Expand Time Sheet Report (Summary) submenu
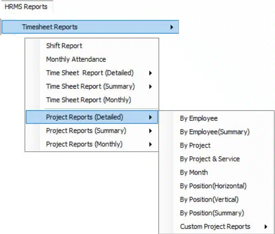This screenshot has width=275, height=234. [x=92, y=86]
